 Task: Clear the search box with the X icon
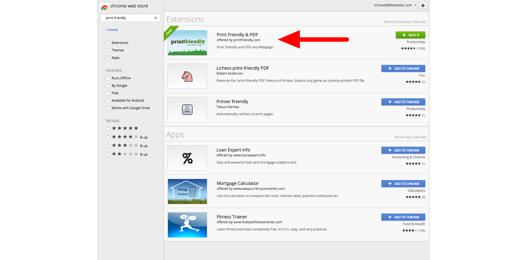click(x=155, y=18)
